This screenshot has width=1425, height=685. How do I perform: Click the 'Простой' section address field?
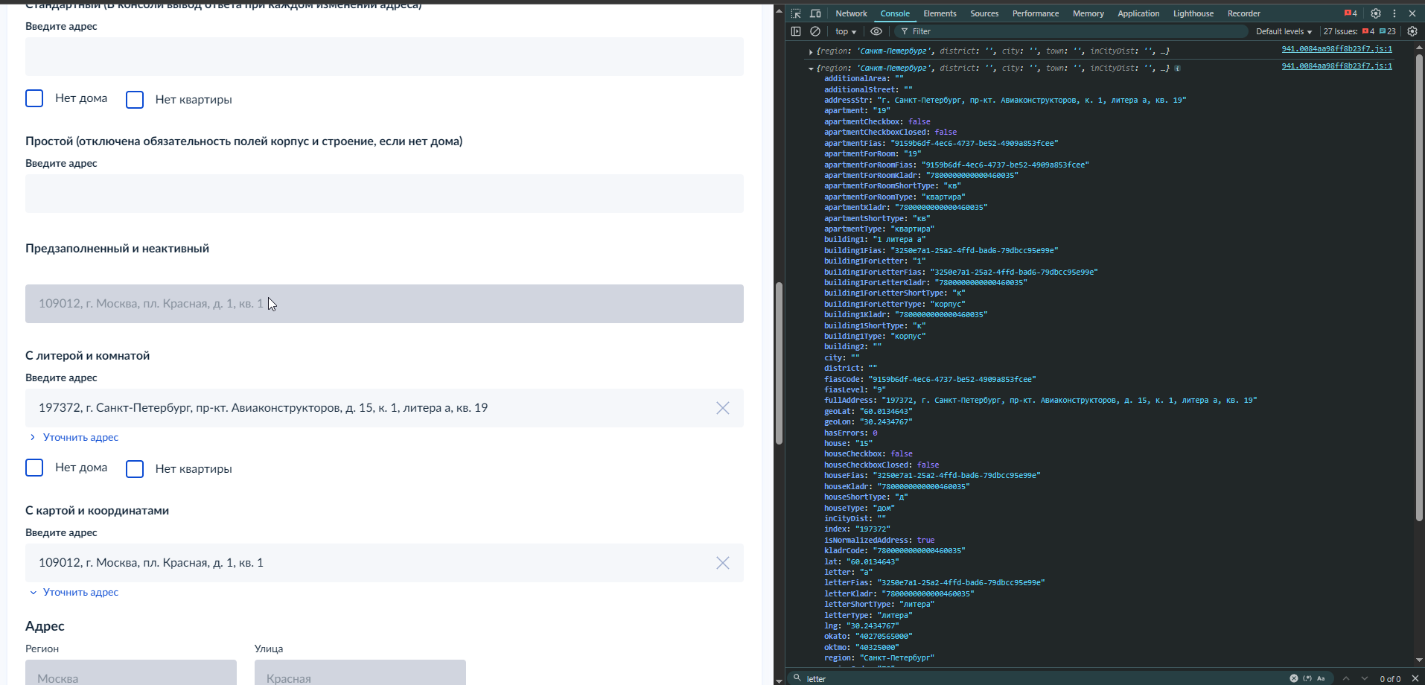pos(384,194)
